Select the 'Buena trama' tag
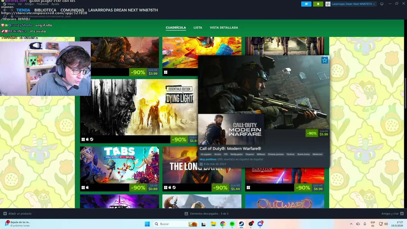The height and width of the screenshot is (229, 407). pos(303,154)
